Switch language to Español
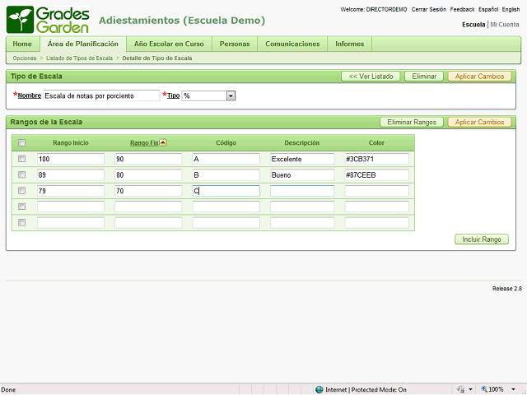Screen dimensions: 527x395 [488, 9]
